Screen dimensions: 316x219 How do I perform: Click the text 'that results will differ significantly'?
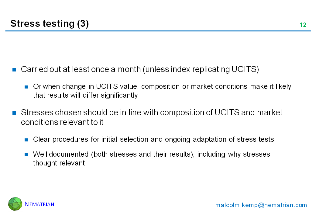(x=85, y=96)
